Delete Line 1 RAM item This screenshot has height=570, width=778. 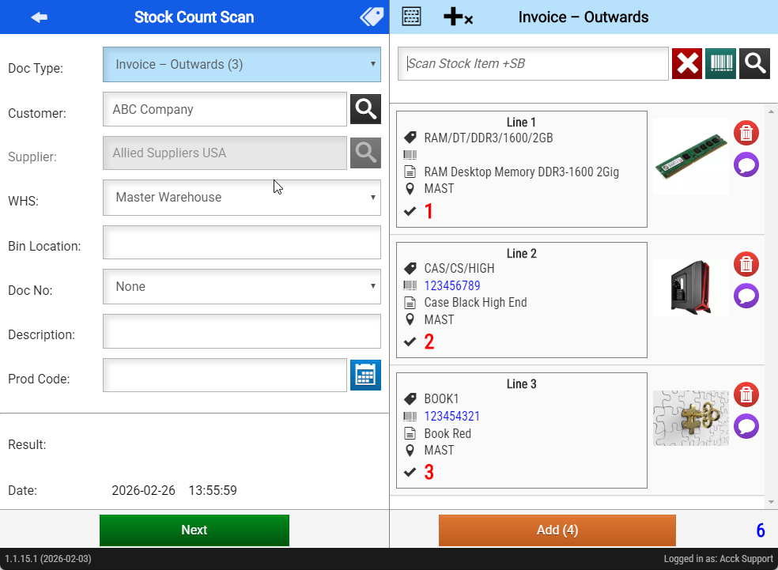[x=746, y=133]
